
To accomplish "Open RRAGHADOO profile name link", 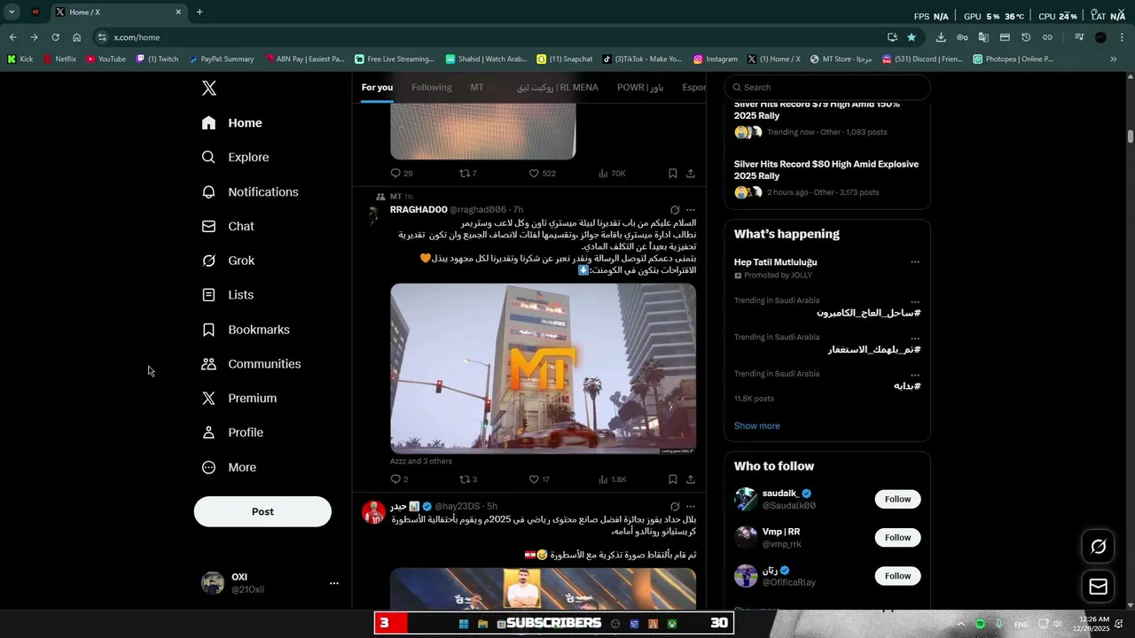I will [419, 210].
